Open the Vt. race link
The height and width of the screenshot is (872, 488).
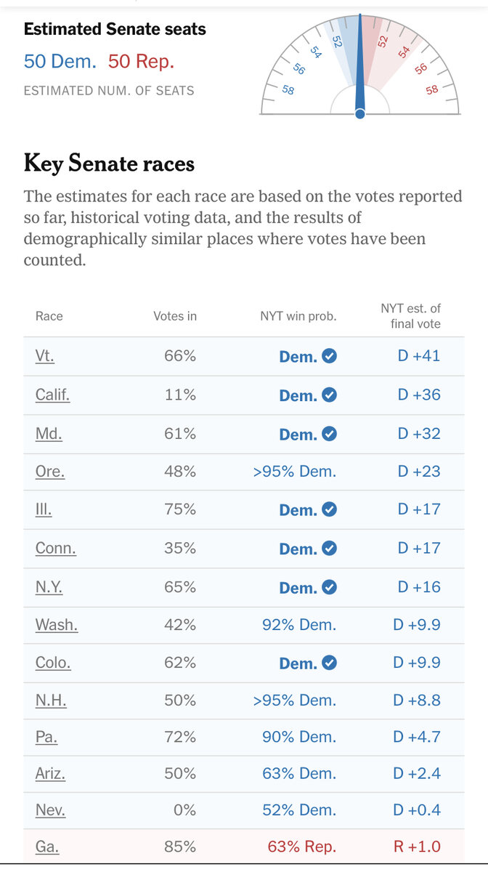(44, 356)
